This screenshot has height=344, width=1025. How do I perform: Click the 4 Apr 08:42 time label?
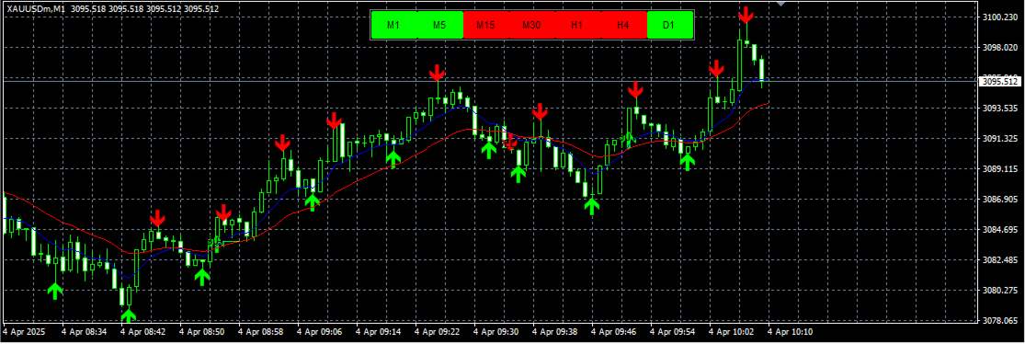pyautogui.click(x=143, y=332)
